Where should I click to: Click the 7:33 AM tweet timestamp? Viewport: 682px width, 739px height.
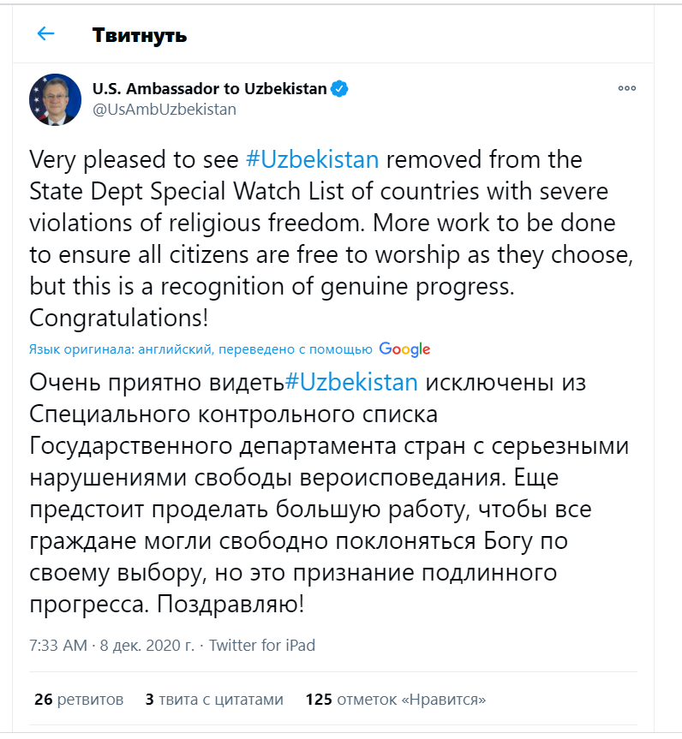tap(57, 645)
